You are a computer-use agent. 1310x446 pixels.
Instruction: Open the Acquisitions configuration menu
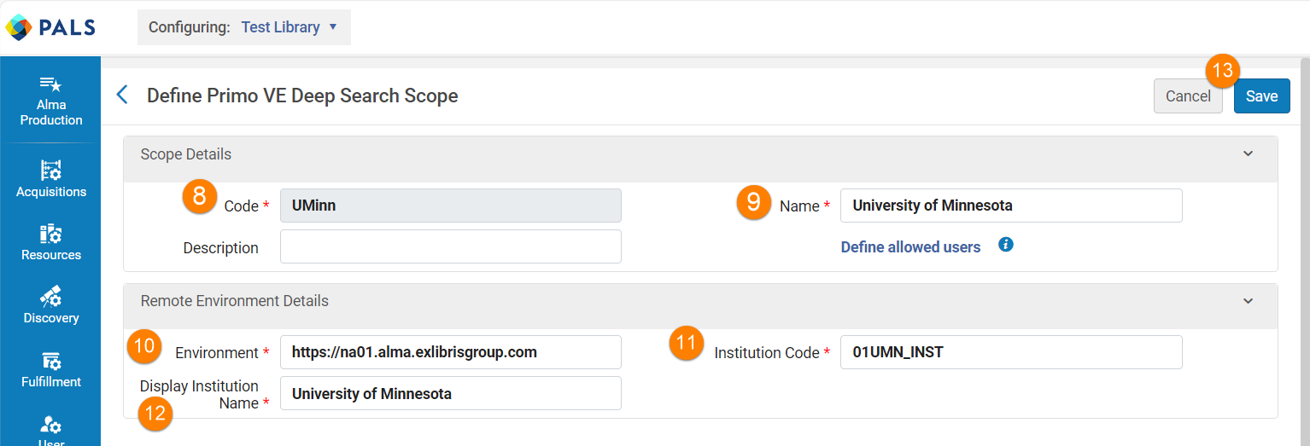[51, 179]
